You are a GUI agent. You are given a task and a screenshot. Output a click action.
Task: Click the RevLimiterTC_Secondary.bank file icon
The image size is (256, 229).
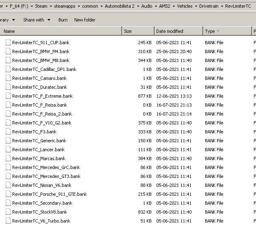8,203
